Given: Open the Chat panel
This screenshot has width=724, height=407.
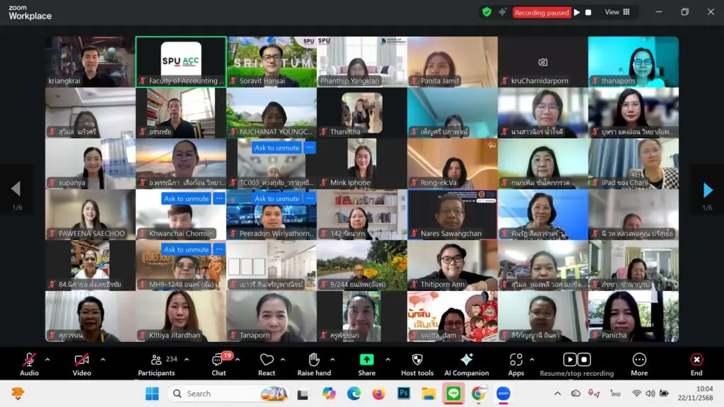Looking at the screenshot, I should coord(218,360).
